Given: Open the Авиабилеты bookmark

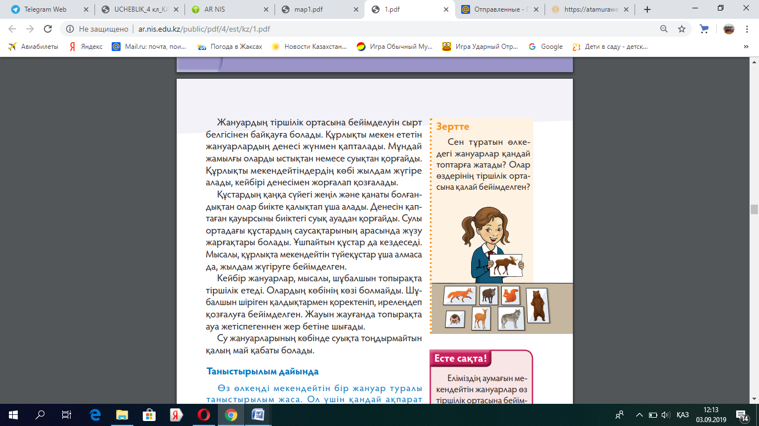Looking at the screenshot, I should 33,47.
